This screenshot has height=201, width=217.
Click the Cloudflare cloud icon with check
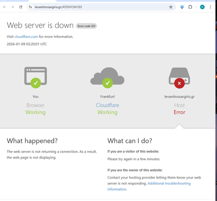[x=107, y=78]
